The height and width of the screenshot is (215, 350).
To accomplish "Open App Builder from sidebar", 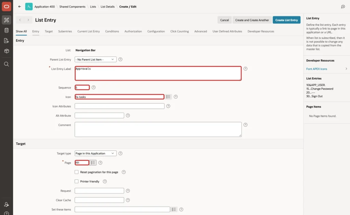I will (6, 20).
